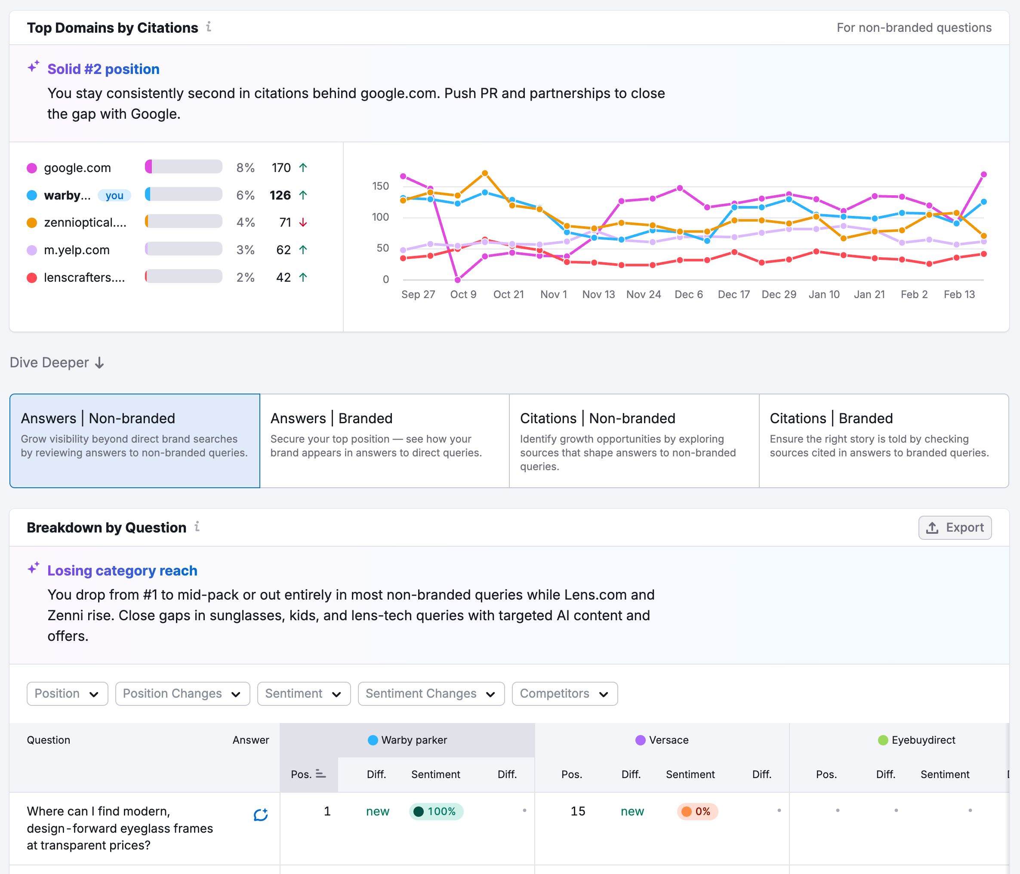Click the Export button
Screen dimensions: 1020x874
pos(955,527)
